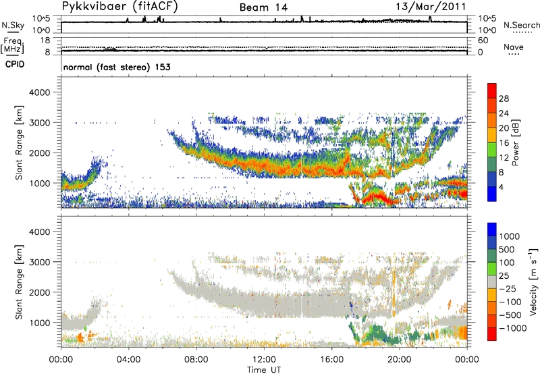
Task: Click the Power [dB] colorbar title
Action: tap(515, 142)
